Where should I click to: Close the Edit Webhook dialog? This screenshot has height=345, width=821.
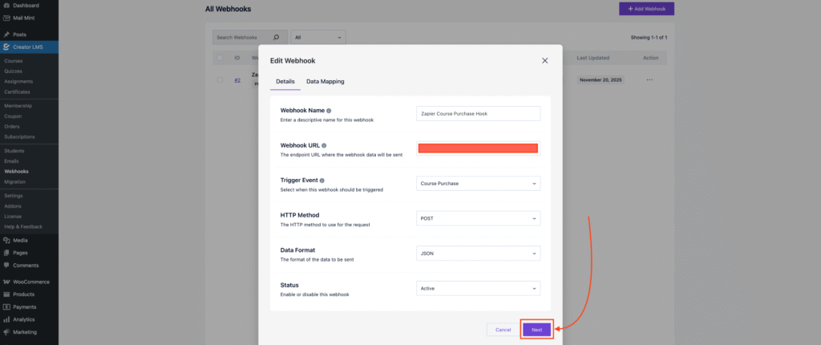(545, 60)
